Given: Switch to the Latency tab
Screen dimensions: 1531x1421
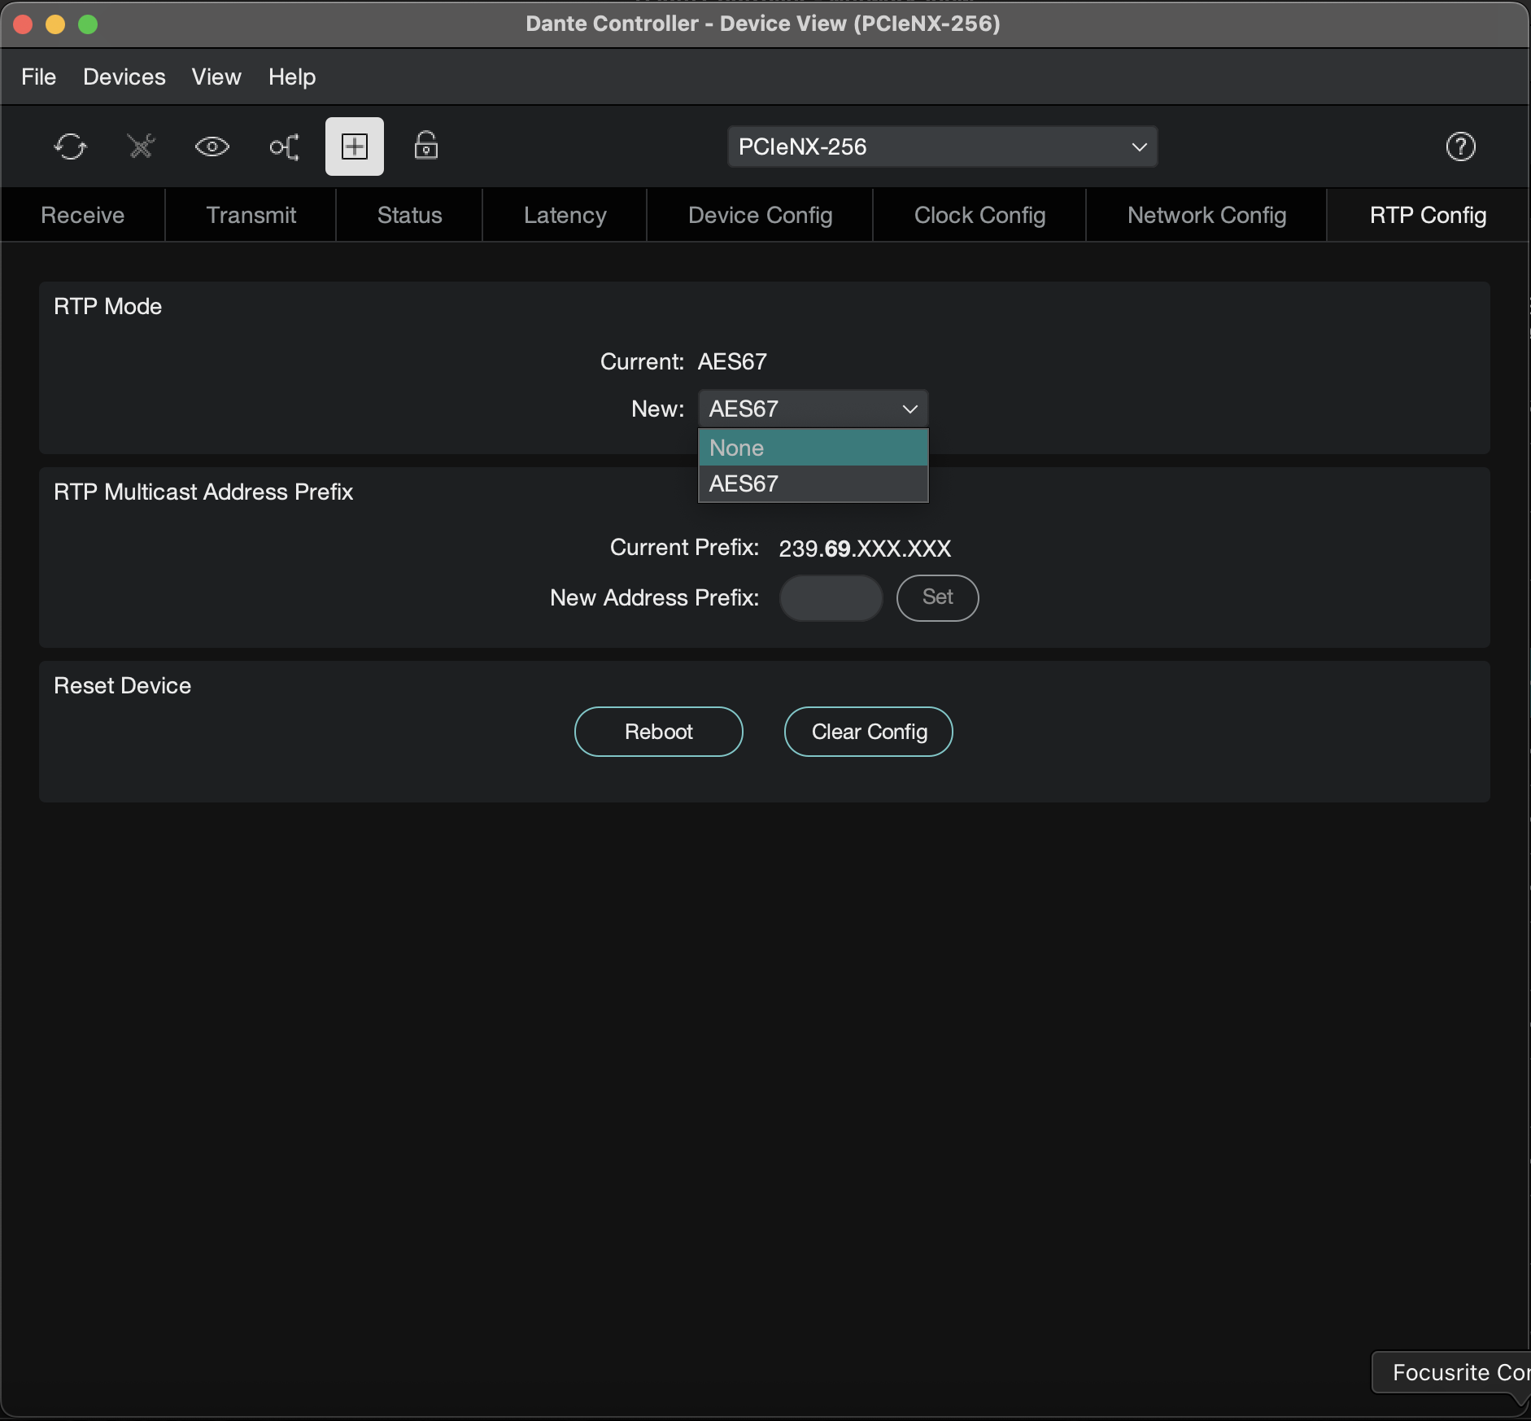Looking at the screenshot, I should point(565,215).
